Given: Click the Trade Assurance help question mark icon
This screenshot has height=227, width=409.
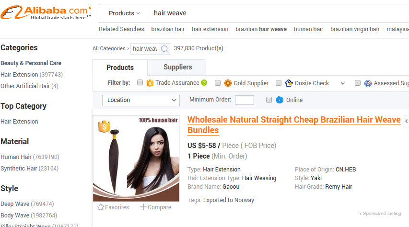Looking at the screenshot, I should tap(204, 83).
